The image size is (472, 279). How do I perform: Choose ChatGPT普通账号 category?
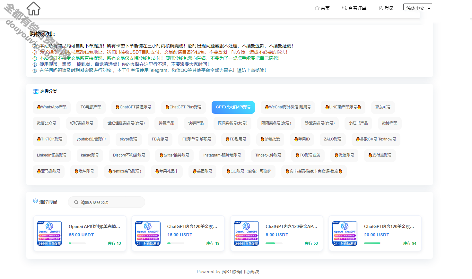(x=133, y=107)
